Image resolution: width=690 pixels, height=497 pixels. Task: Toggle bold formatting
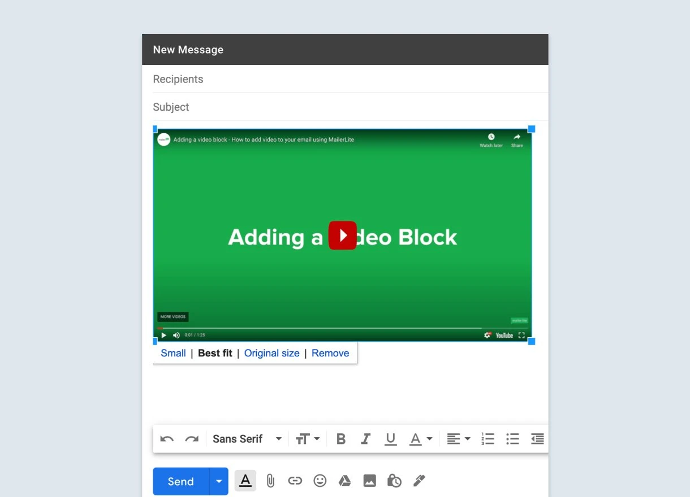pyautogui.click(x=340, y=439)
